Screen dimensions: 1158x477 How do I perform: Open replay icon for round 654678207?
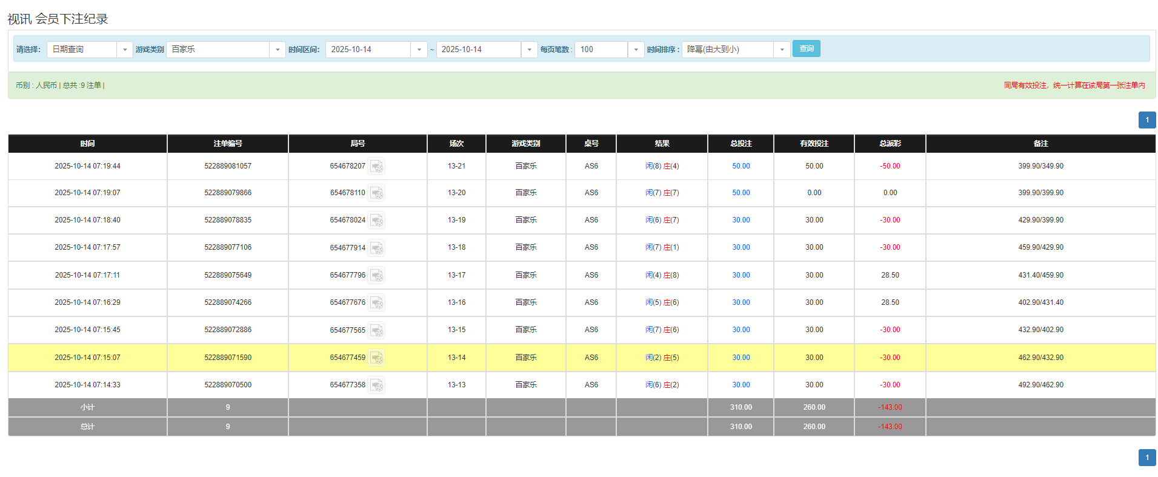[x=376, y=166]
